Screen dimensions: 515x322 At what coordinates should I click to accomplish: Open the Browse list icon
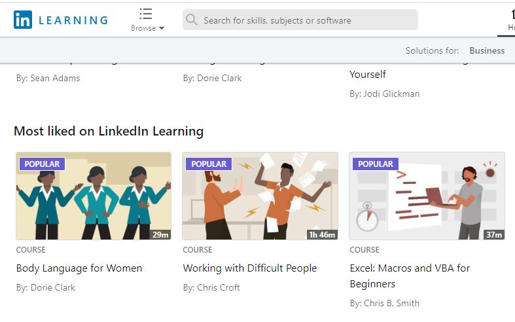tap(146, 14)
